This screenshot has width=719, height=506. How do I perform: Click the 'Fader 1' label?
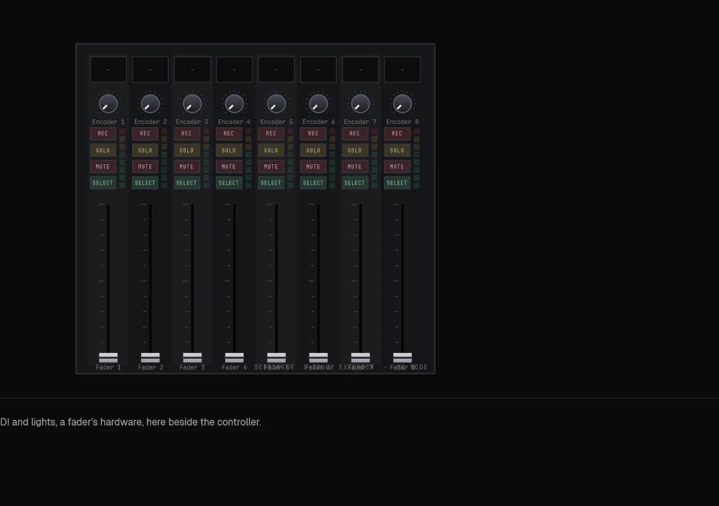108,368
